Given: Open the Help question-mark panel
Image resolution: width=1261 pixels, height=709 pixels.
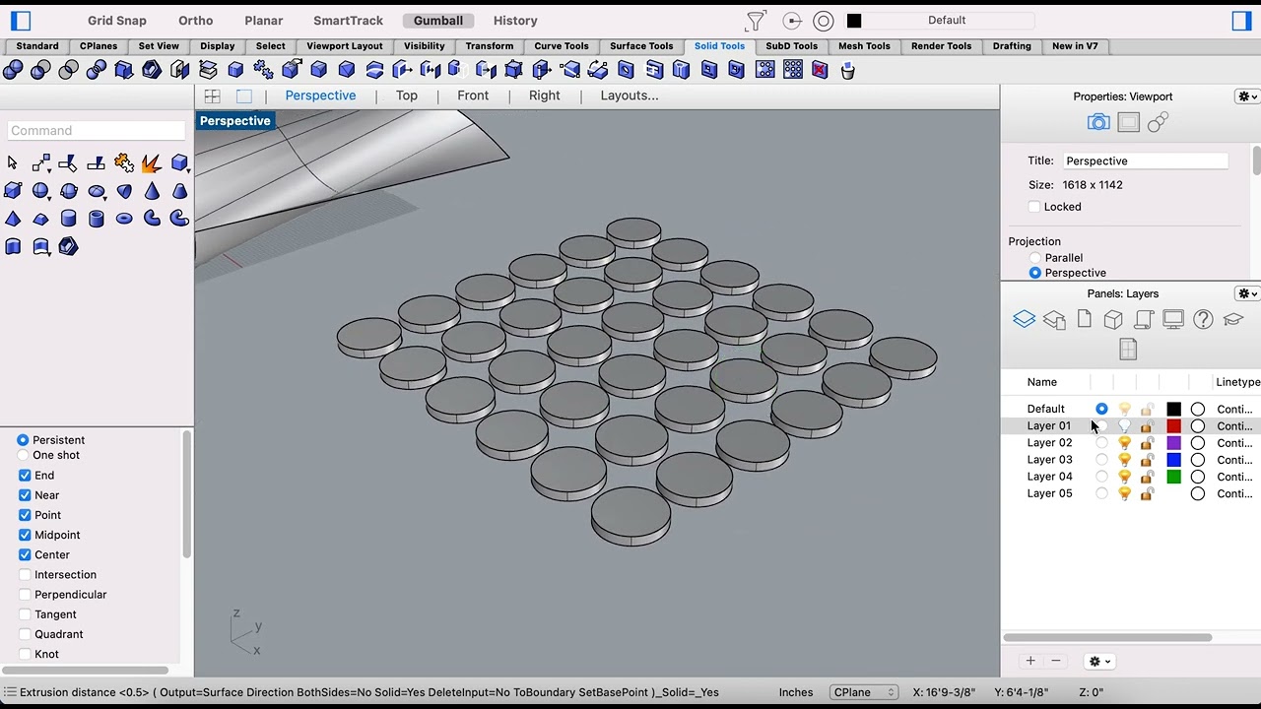Looking at the screenshot, I should (1203, 320).
